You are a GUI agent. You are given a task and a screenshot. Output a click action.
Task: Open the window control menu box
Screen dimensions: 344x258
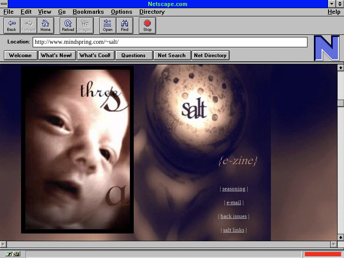4,4
